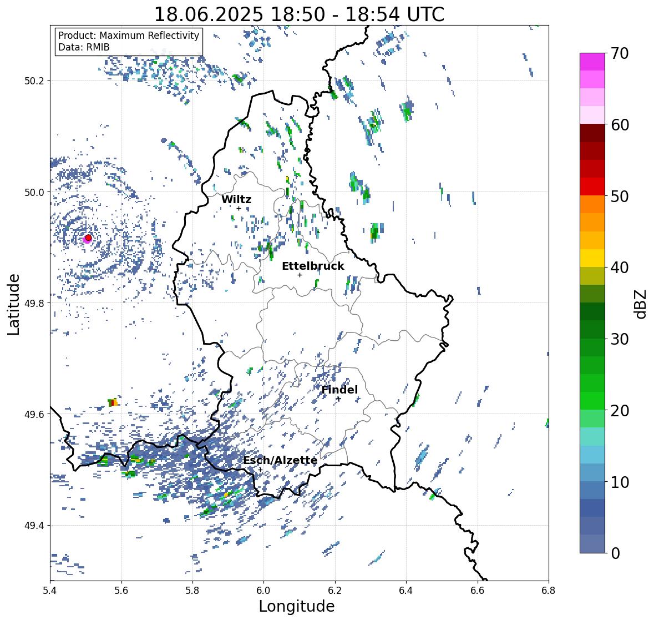Click the 6.8 longitude tick label
The height and width of the screenshot is (620, 654).
click(549, 591)
